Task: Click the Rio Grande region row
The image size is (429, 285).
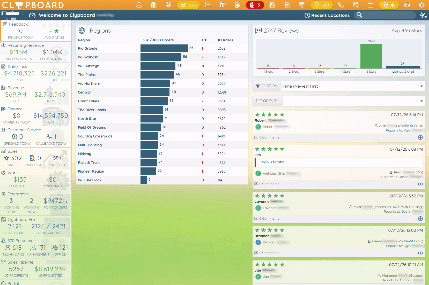Action: [162, 48]
